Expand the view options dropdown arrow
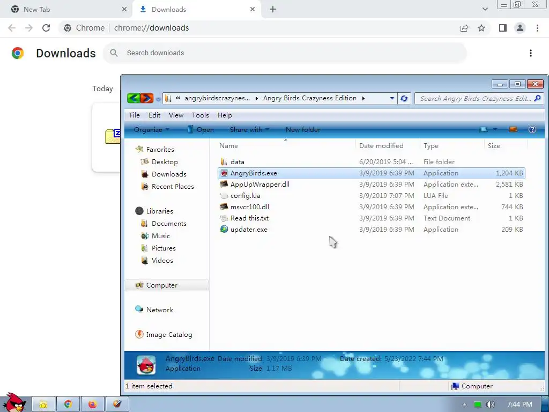 click(495, 129)
